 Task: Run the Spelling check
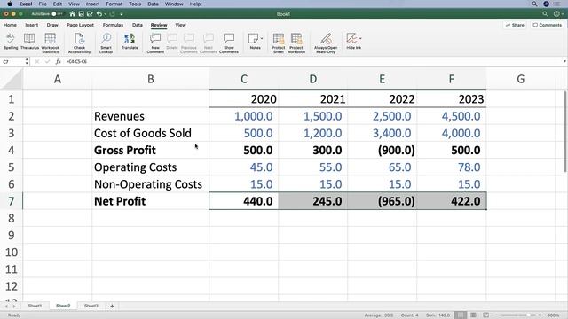11,42
